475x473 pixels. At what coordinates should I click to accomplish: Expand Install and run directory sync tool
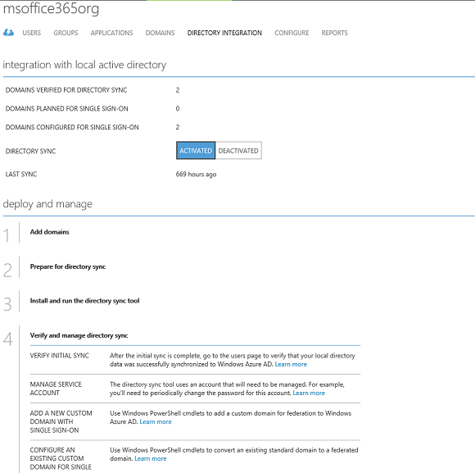pyautogui.click(x=85, y=301)
